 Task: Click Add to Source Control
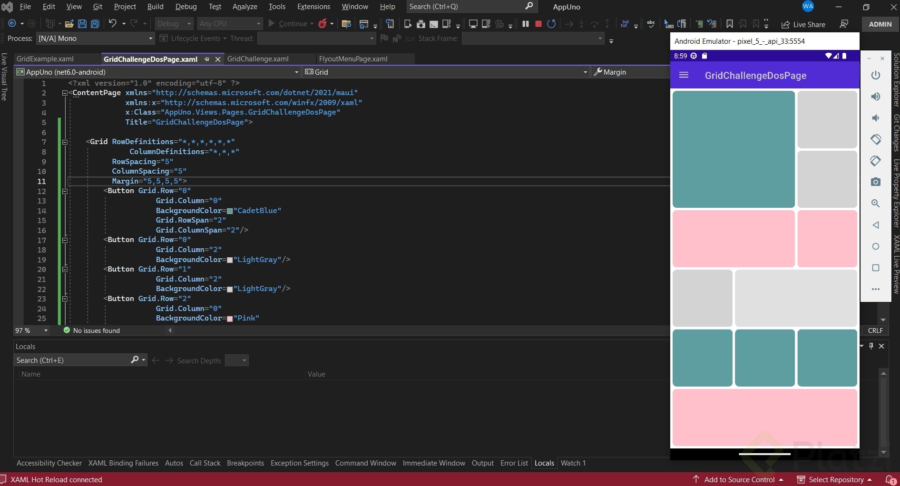tap(739, 479)
